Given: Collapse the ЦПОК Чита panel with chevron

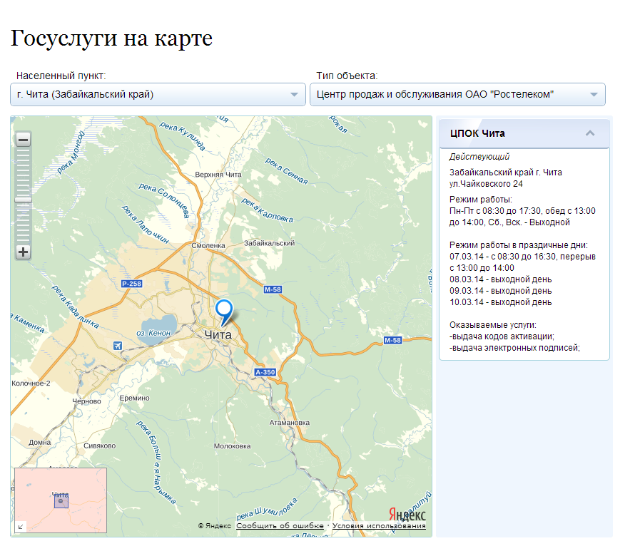Looking at the screenshot, I should click(590, 133).
